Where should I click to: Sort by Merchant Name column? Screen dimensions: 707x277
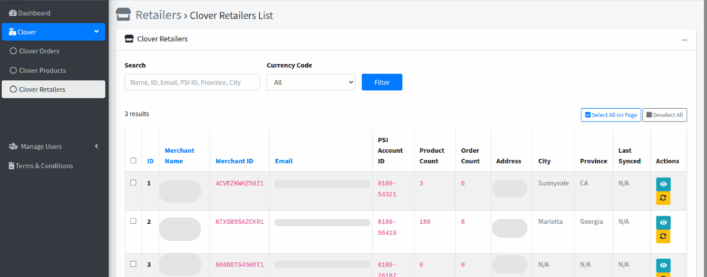[180, 156]
